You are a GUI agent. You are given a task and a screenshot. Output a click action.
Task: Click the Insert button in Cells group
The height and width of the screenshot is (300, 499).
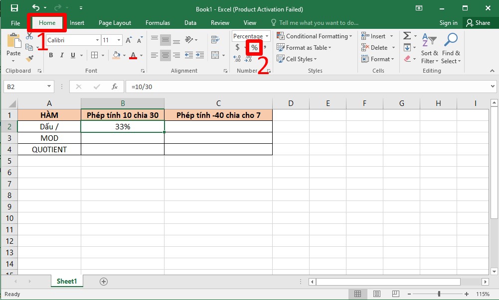(x=374, y=36)
